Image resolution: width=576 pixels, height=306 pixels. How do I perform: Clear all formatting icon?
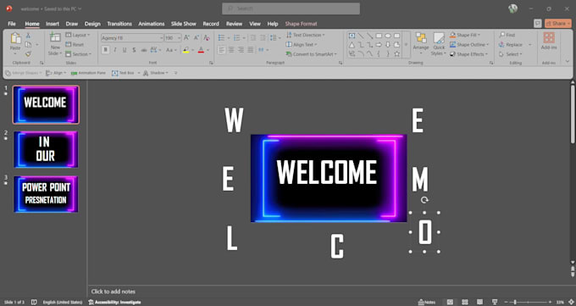(x=207, y=38)
